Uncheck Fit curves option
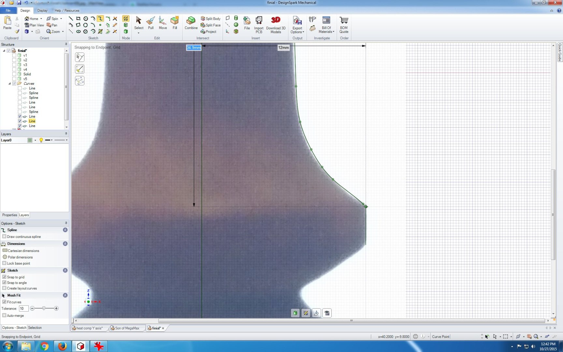The width and height of the screenshot is (563, 352). (4, 302)
